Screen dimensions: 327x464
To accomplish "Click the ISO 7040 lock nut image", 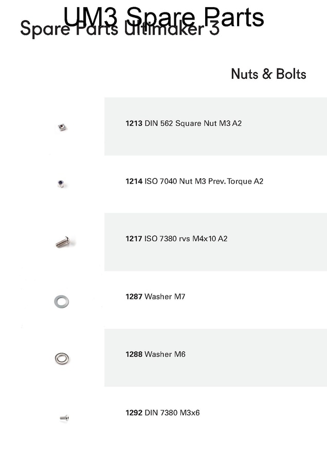I will (61, 184).
